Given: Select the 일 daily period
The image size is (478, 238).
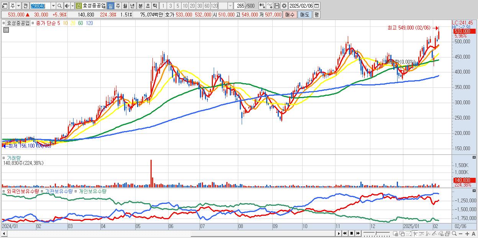Looking at the screenshot, I should coord(110,6).
